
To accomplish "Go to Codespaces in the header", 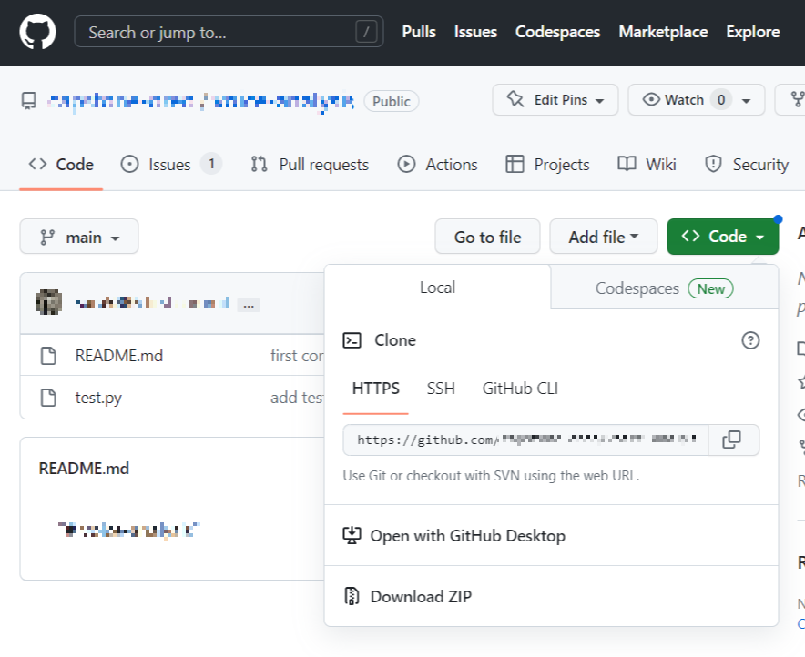I will tap(557, 32).
